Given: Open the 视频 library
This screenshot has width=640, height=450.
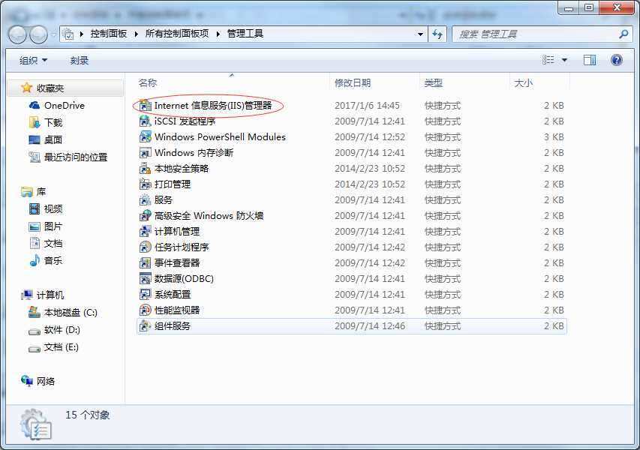Looking at the screenshot, I should tap(46, 209).
